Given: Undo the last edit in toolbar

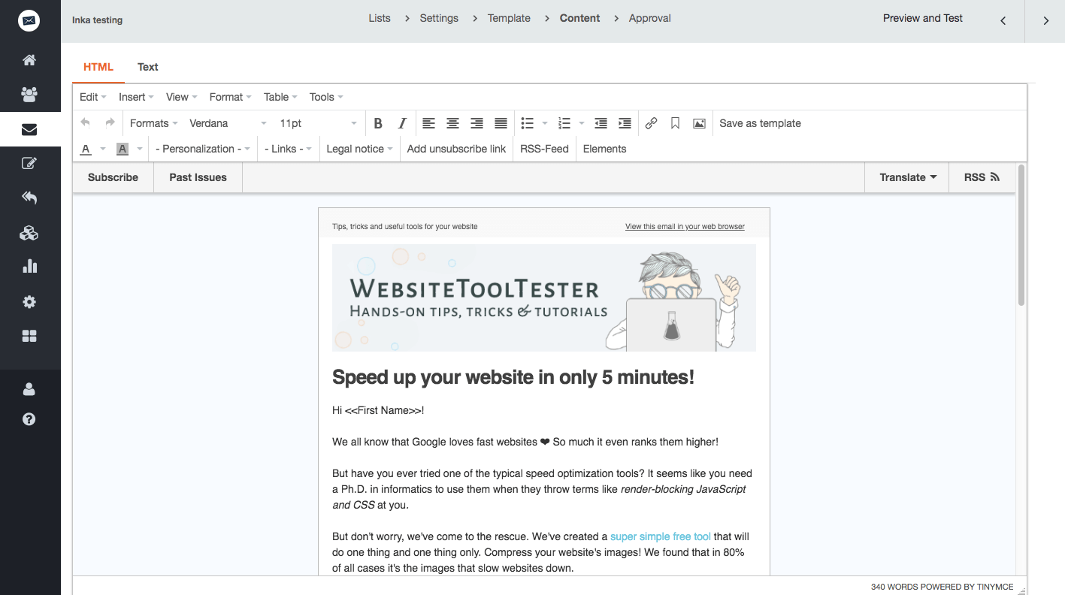Looking at the screenshot, I should (x=86, y=123).
